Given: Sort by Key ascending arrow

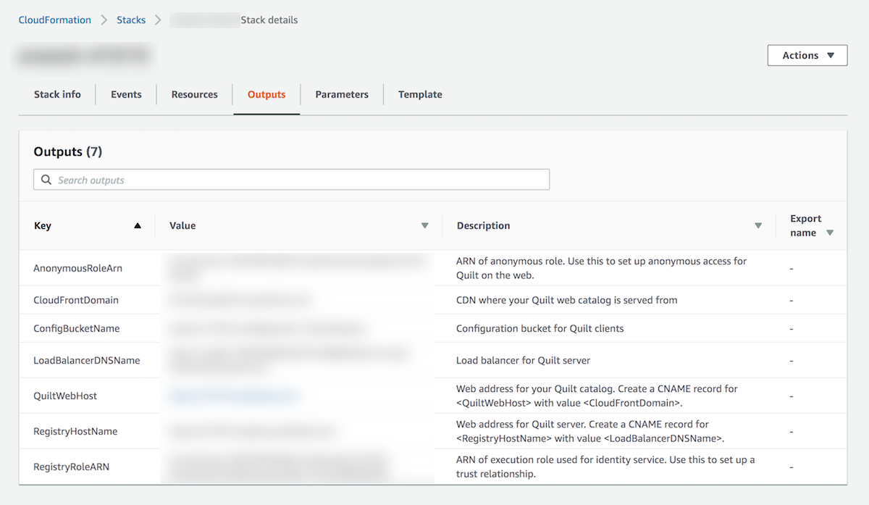Looking at the screenshot, I should [x=138, y=225].
